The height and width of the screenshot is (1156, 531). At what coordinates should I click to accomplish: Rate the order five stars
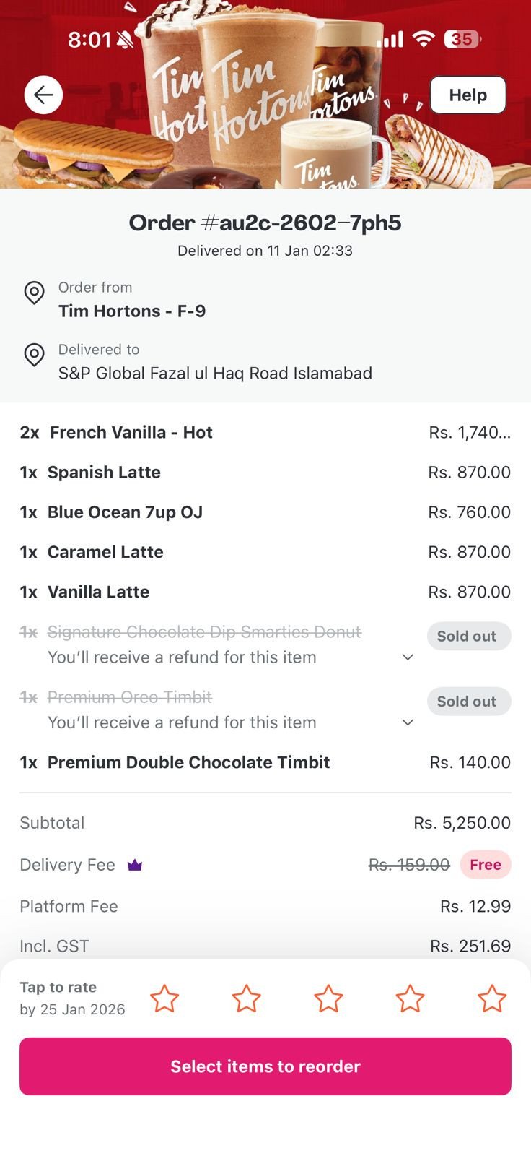(x=492, y=998)
